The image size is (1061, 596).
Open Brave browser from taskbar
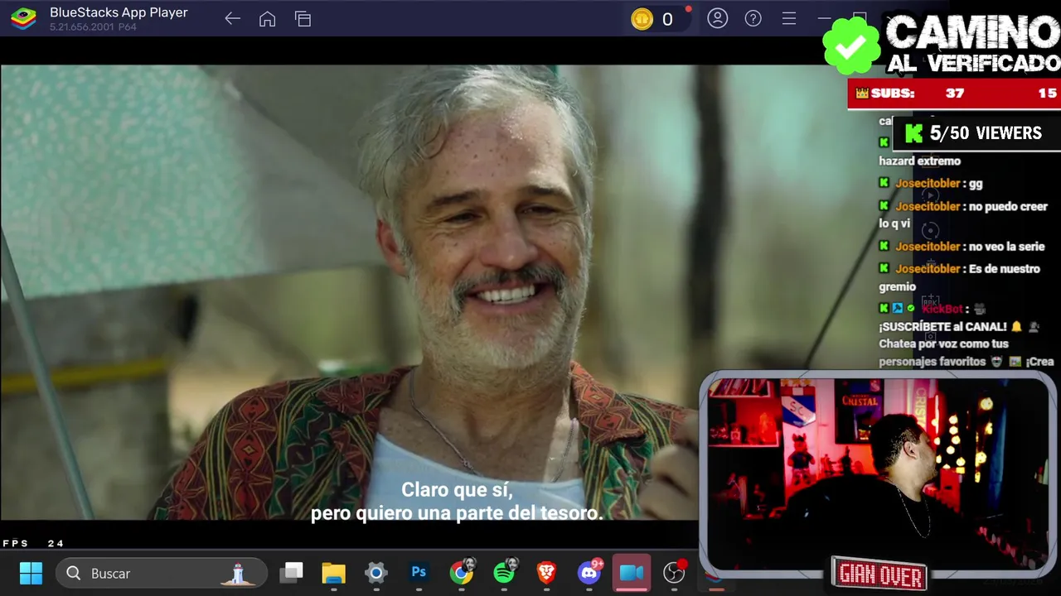546,572
